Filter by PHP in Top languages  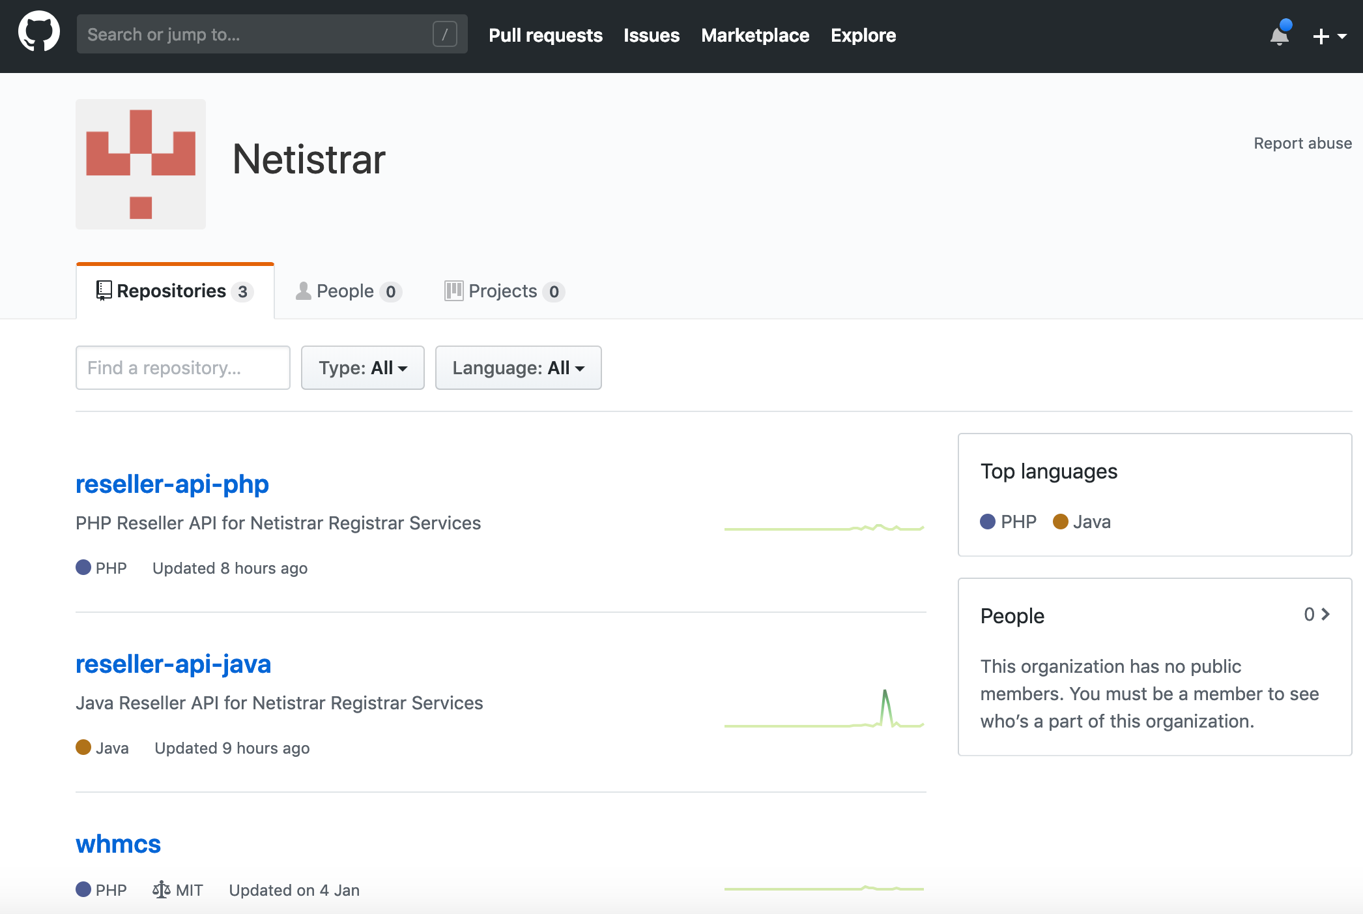pyautogui.click(x=1008, y=522)
